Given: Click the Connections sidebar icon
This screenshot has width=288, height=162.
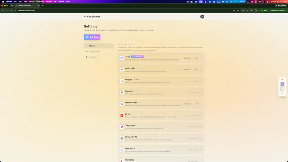Looking at the screenshot, I should pyautogui.click(x=86, y=51).
